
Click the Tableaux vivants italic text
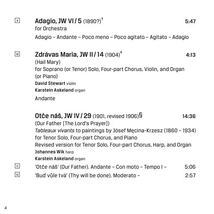(55, 131)
